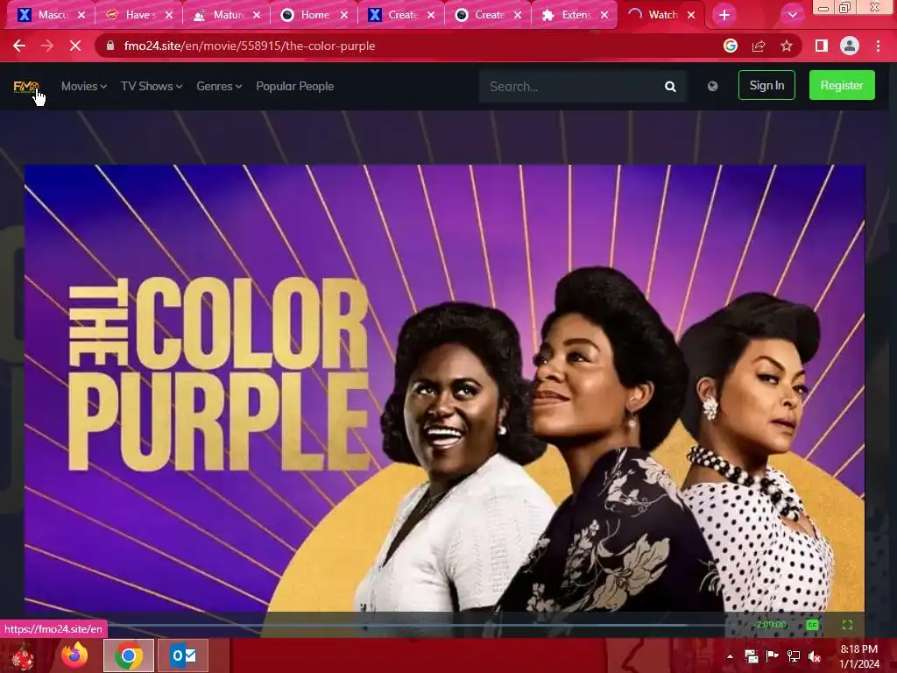Click the network tray icon
Screen dimensions: 897x673
[x=794, y=656]
